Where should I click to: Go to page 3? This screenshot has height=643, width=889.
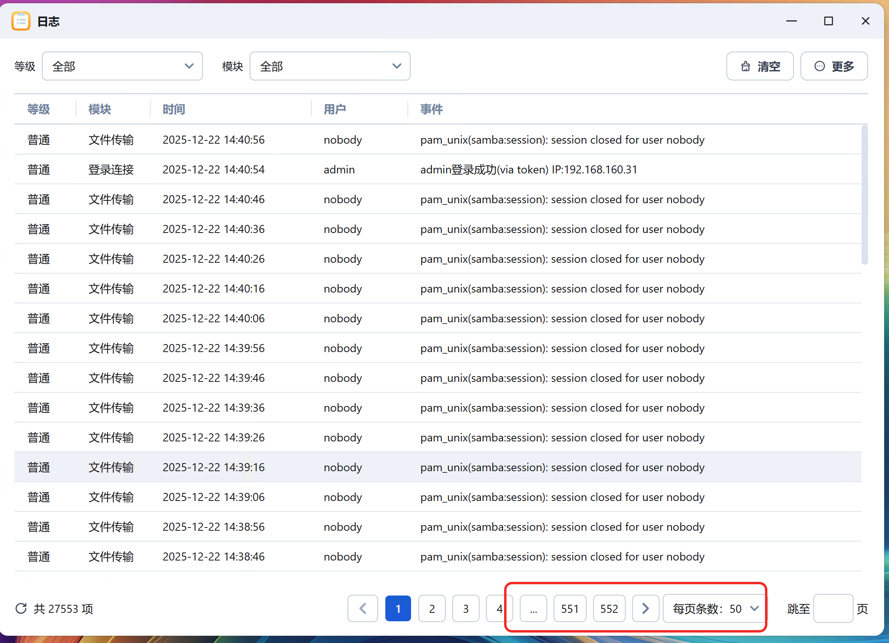coord(465,608)
